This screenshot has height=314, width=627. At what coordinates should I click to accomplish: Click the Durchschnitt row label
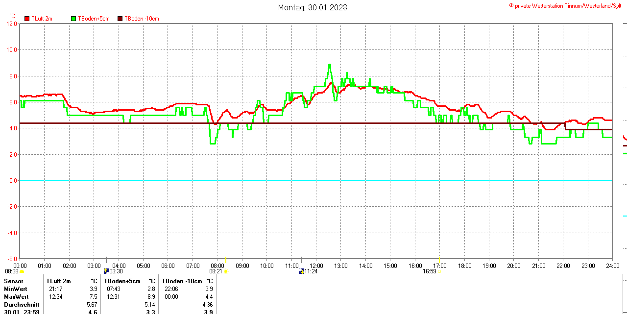[x=21, y=305]
